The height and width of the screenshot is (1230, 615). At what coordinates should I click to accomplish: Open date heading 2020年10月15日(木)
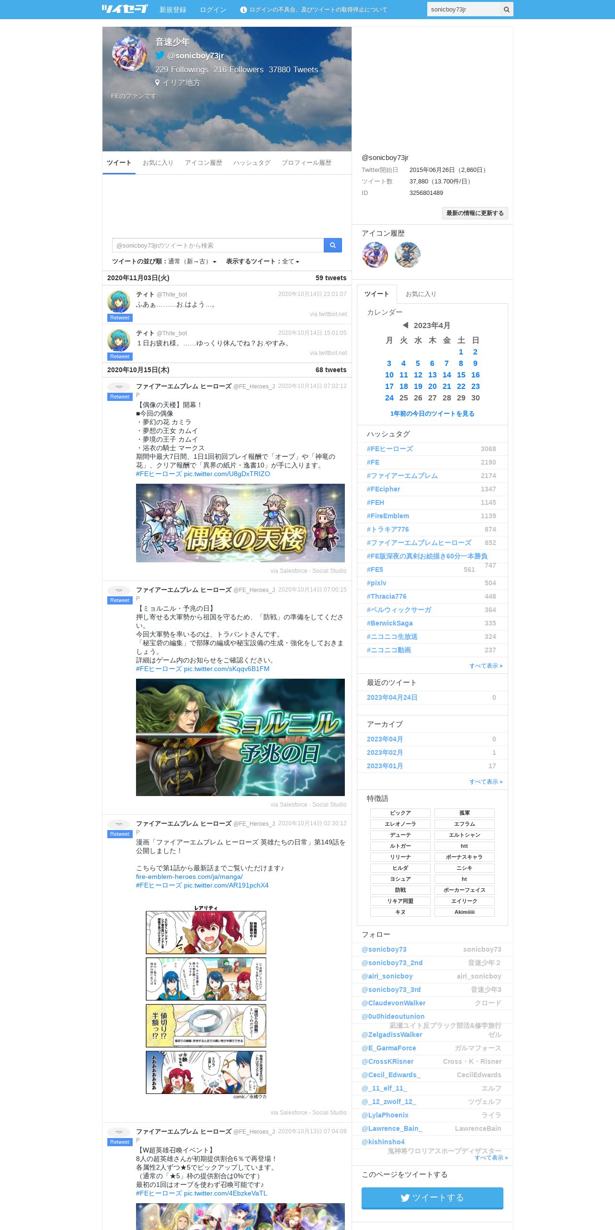click(x=138, y=370)
